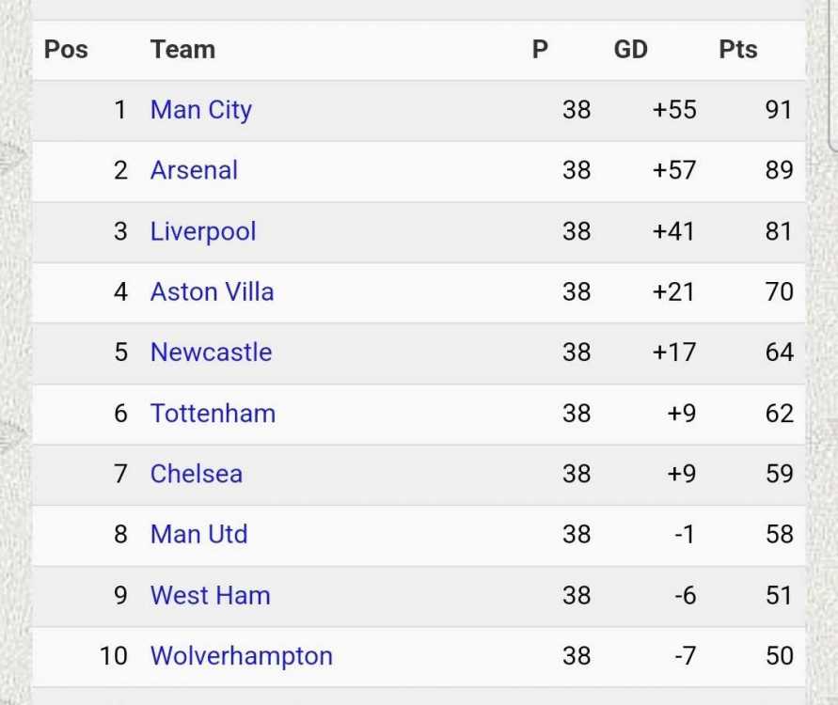Click the Pos column header
The height and width of the screenshot is (705, 838).
[x=66, y=50]
